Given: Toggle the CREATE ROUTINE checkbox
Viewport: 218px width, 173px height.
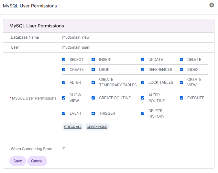Looking at the screenshot, I should pos(93,98).
